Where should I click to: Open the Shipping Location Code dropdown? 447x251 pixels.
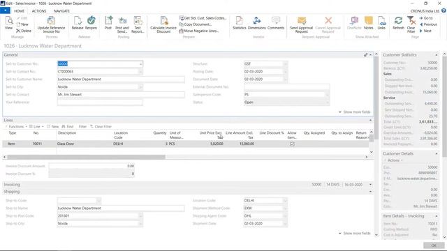pos(285,201)
